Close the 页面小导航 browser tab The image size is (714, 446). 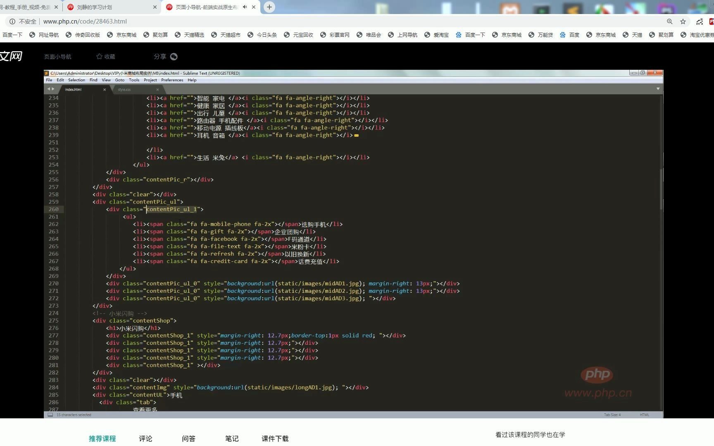[x=254, y=7]
